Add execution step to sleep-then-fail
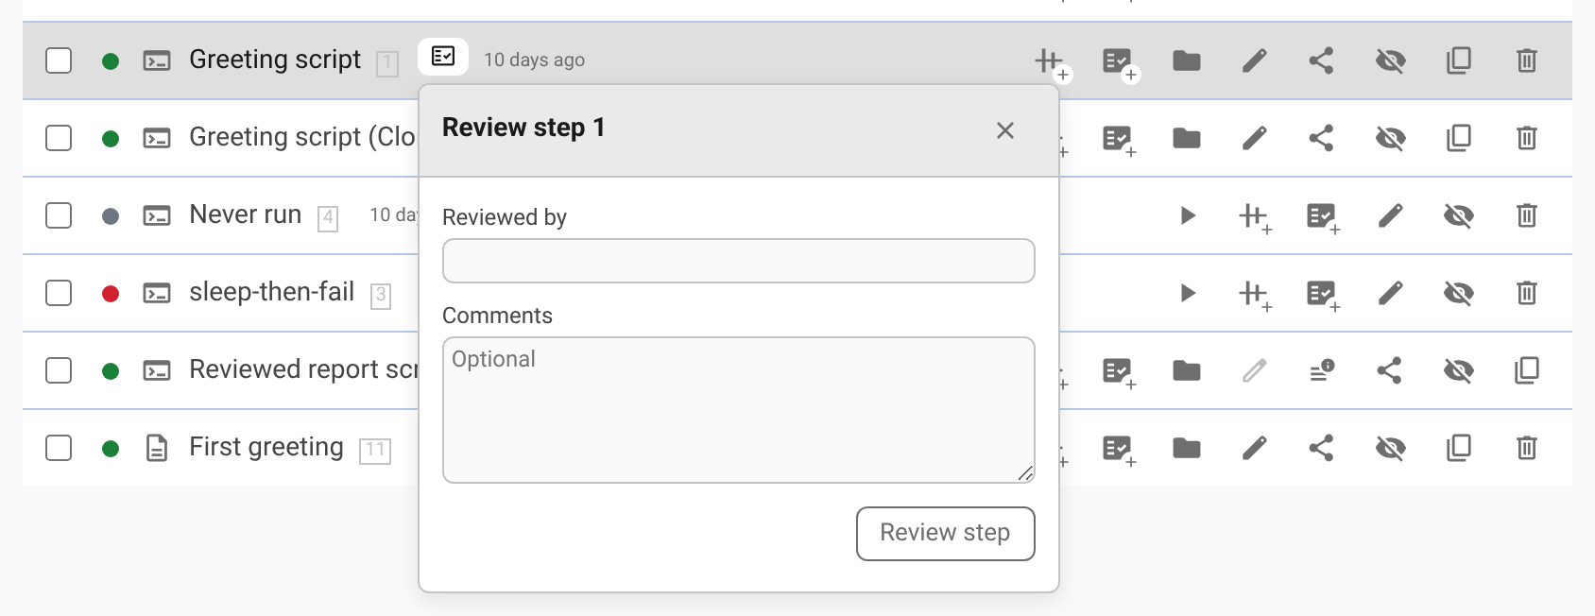 [x=1256, y=295]
